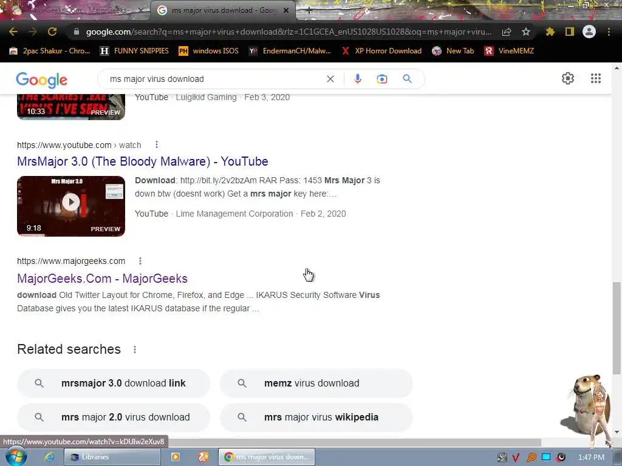Viewport: 622px width, 466px height.
Task: Click the Chrome taskbar button ms major virus
Action: point(267,457)
